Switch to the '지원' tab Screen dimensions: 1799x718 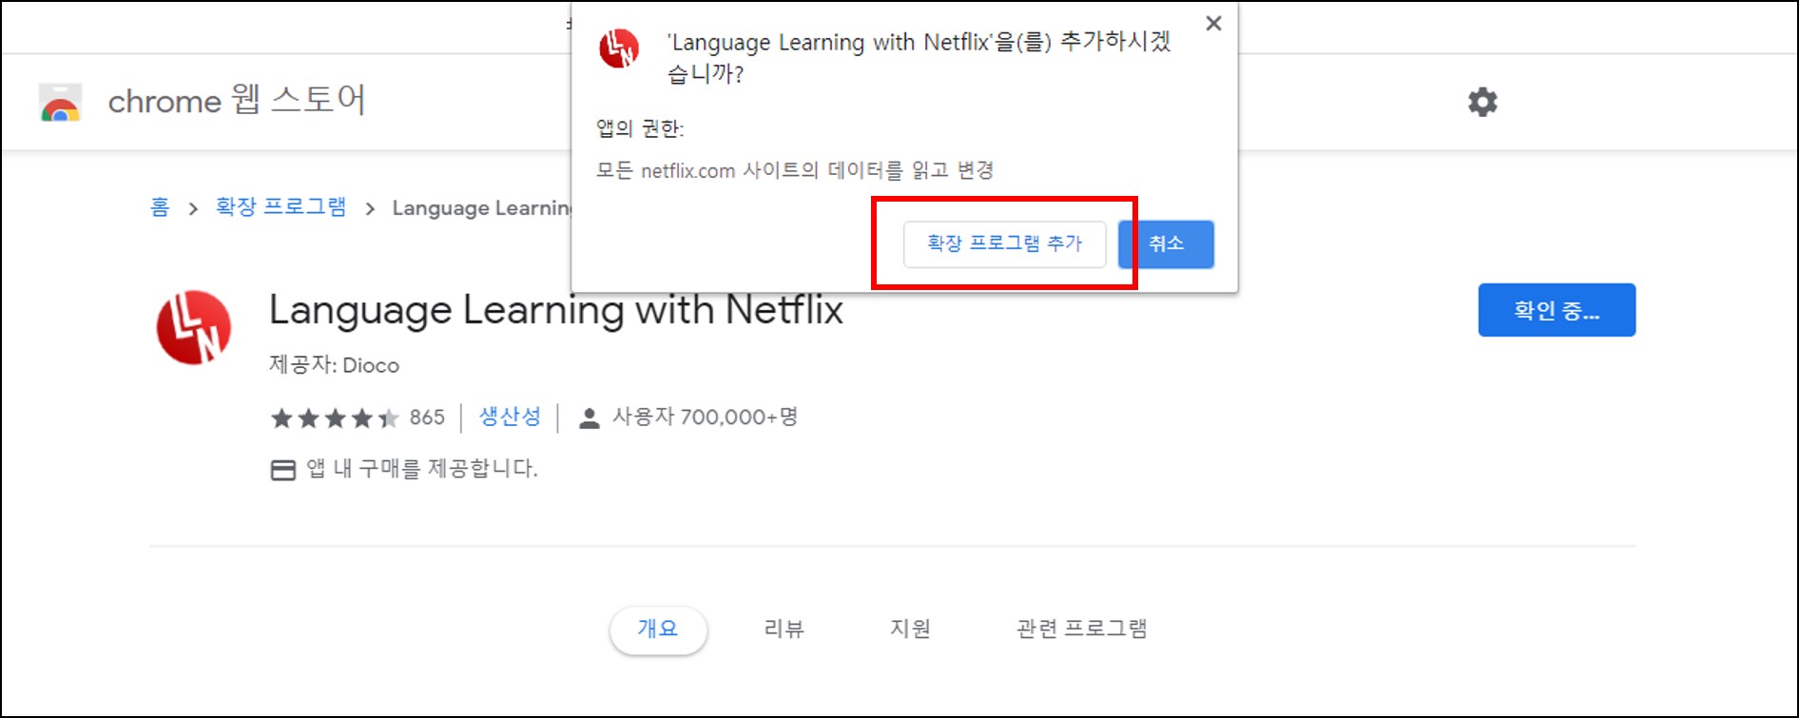coord(910,629)
